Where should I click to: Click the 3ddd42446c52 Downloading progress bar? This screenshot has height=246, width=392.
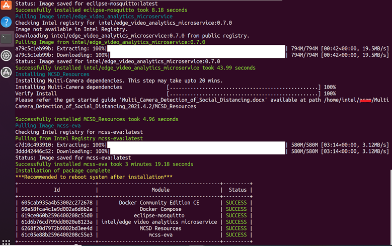[x=197, y=151]
